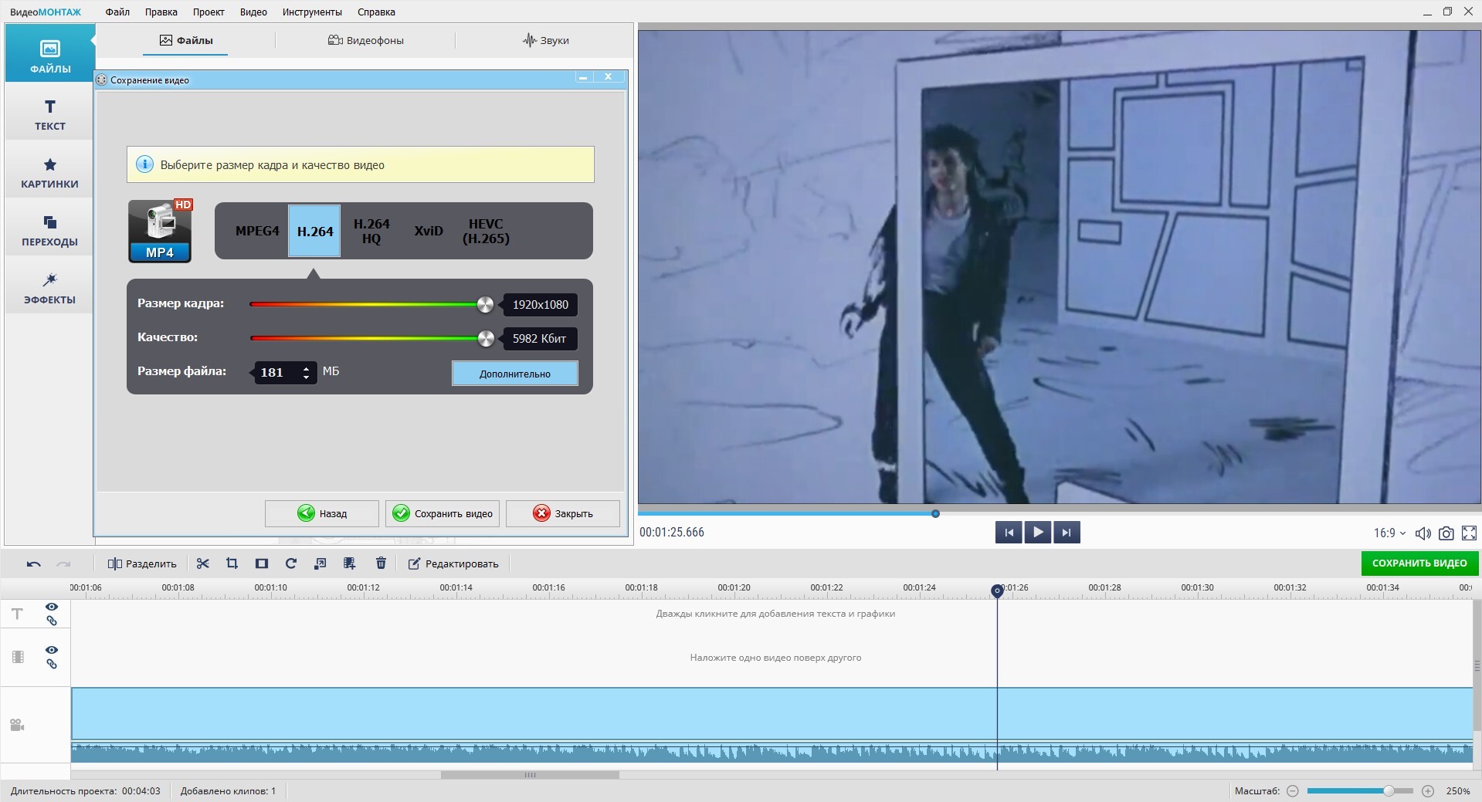1482x802 pixels.
Task: Toggle the overlay track link icon
Action: click(x=52, y=664)
